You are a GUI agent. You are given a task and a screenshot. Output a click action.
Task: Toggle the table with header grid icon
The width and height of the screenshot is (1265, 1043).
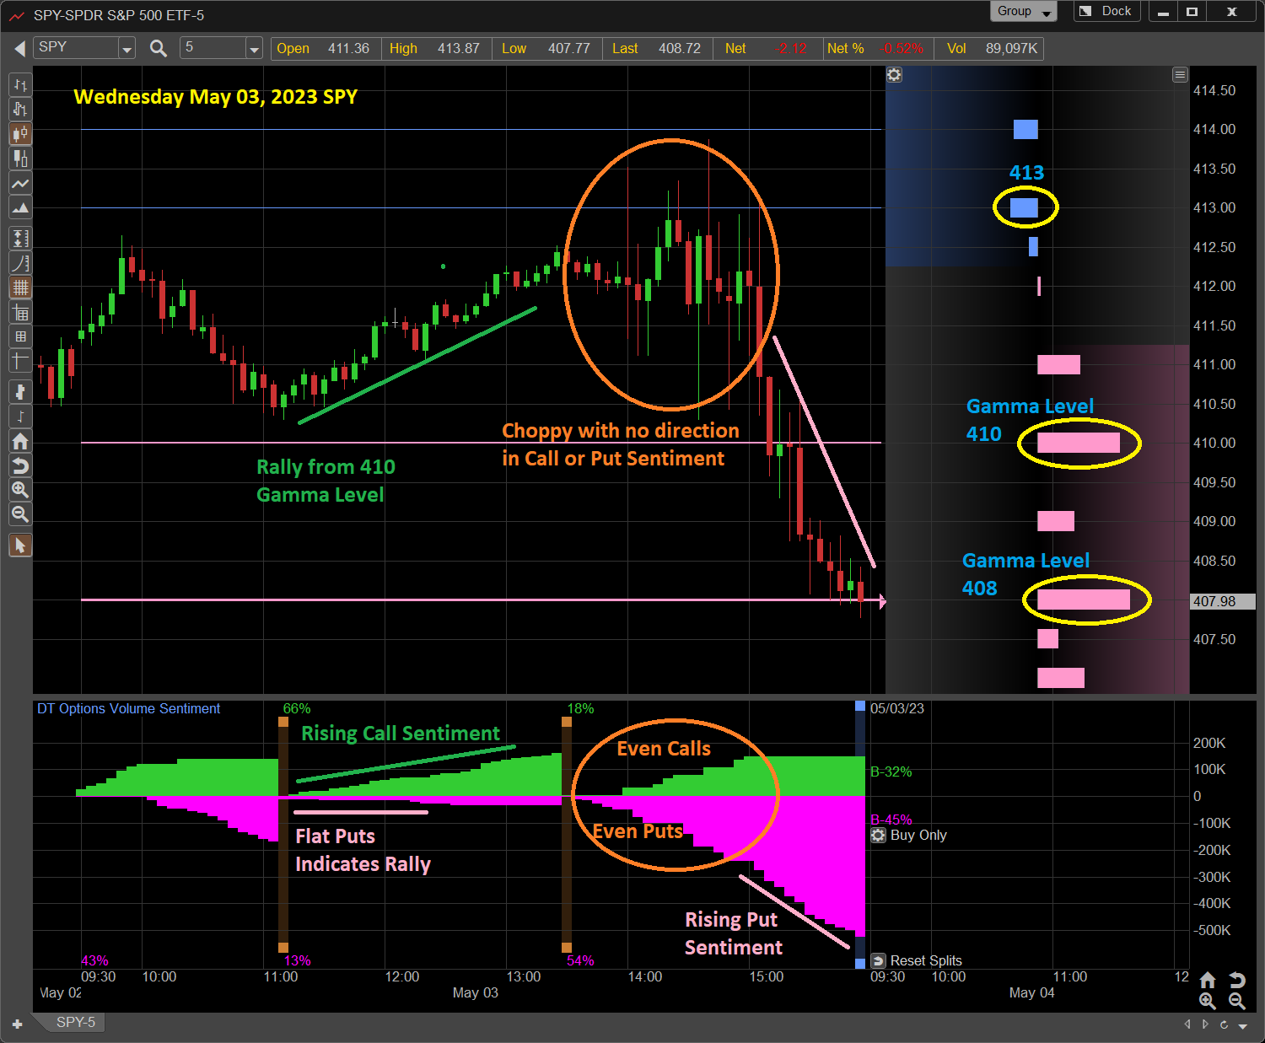(20, 313)
